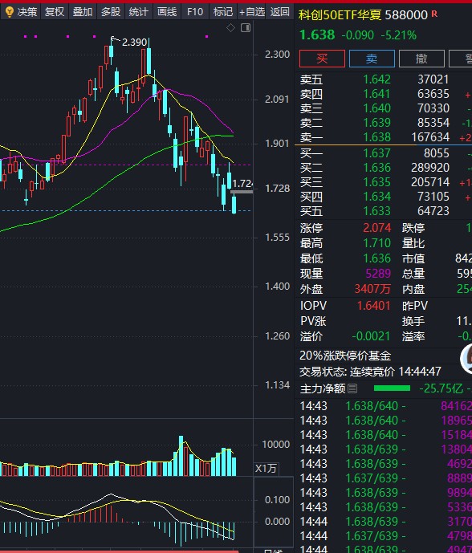Select the 多股 multi-stock view
This screenshot has width=472, height=553.
click(x=111, y=12)
